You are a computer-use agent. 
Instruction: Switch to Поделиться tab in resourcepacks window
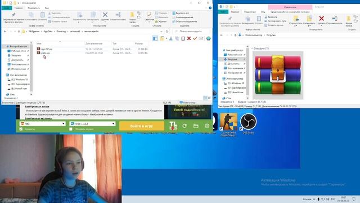click(x=34, y=8)
